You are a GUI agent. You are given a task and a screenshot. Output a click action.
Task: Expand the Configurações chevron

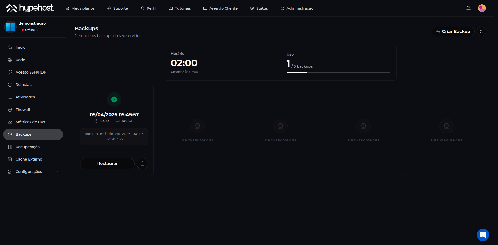57,172
